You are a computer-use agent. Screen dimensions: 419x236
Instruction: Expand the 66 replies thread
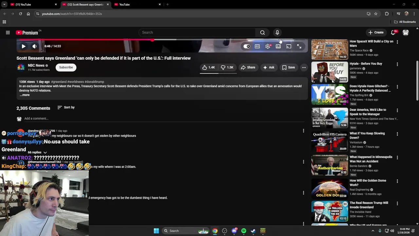tap(37, 152)
